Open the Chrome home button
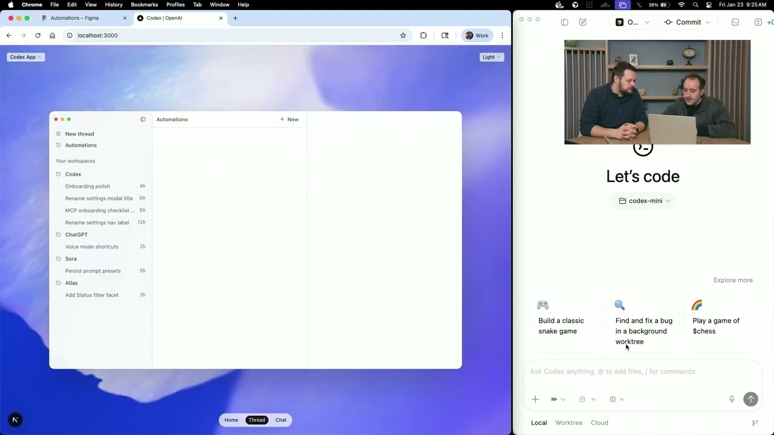 tap(53, 36)
